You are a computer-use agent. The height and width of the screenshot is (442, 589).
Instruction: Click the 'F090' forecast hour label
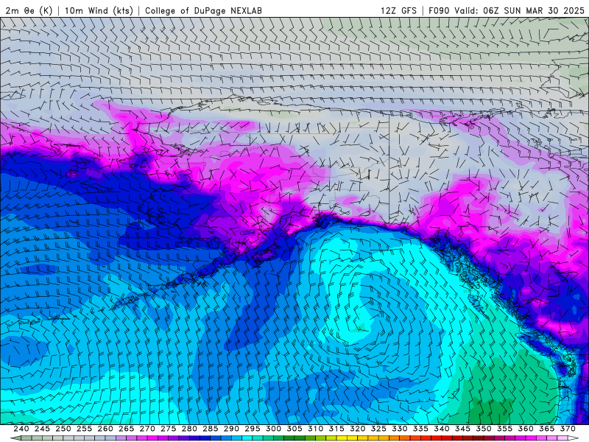coord(439,10)
